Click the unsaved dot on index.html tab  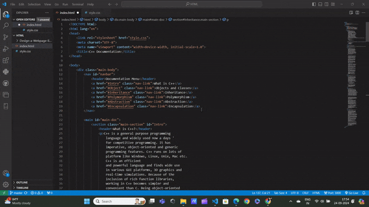coord(78,13)
